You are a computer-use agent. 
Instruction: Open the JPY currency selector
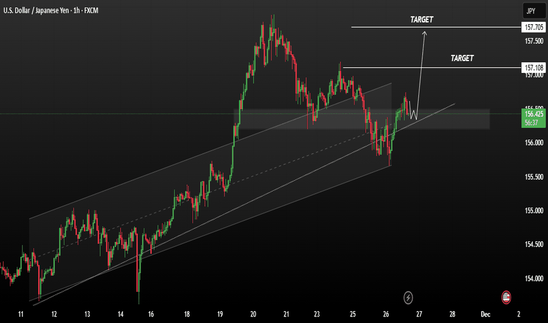531,11
